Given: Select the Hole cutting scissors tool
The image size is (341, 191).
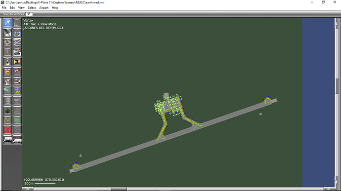Looking at the screenshot, I should point(17,52).
